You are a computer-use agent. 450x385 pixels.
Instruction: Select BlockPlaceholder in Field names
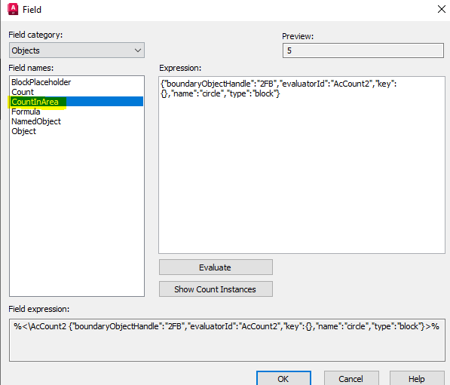tap(41, 82)
